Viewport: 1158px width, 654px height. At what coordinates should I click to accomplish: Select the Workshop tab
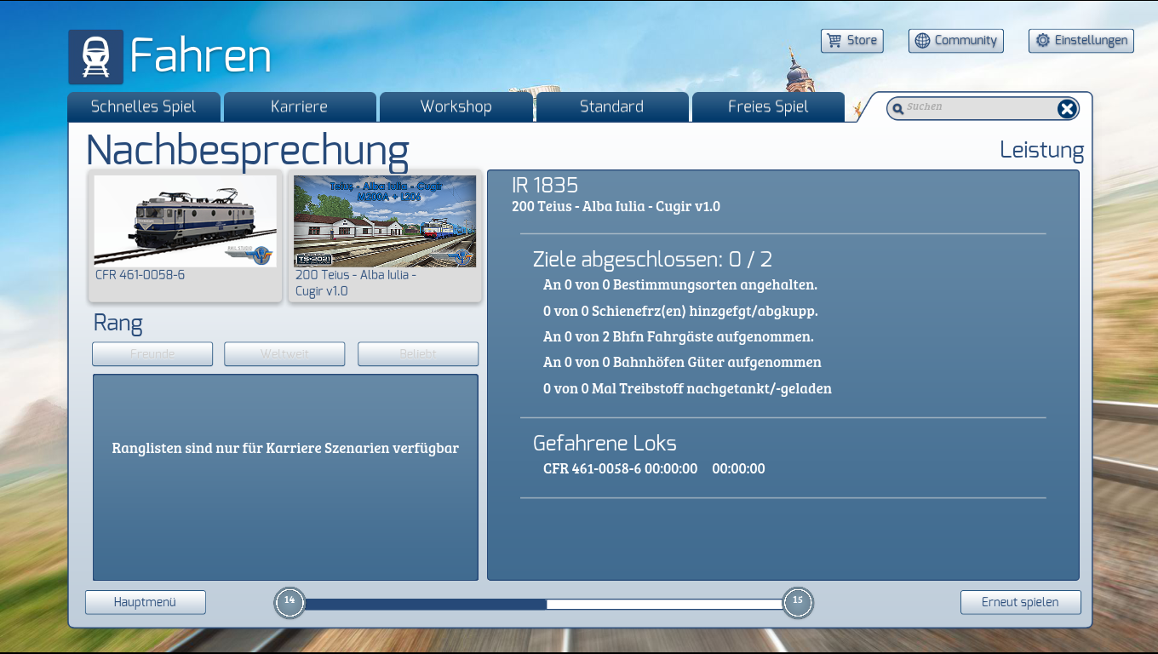point(456,107)
